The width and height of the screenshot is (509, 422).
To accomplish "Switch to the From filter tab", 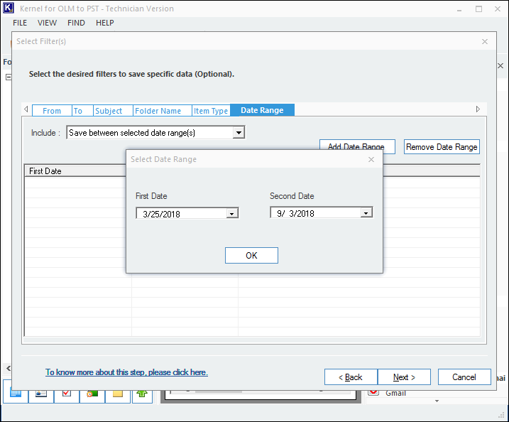I will click(x=52, y=110).
